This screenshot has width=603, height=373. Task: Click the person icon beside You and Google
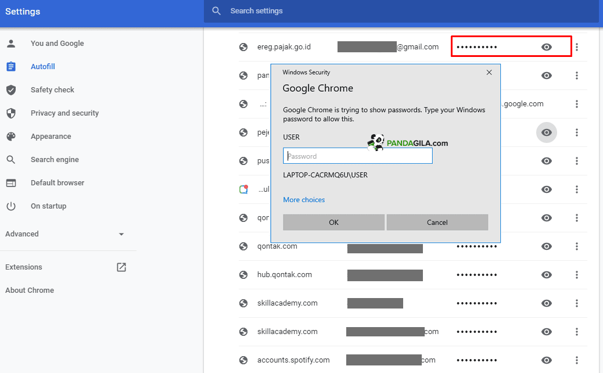[x=11, y=44]
